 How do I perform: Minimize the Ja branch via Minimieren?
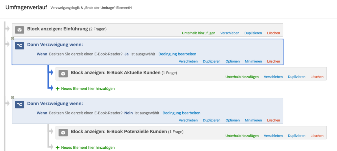253,61
